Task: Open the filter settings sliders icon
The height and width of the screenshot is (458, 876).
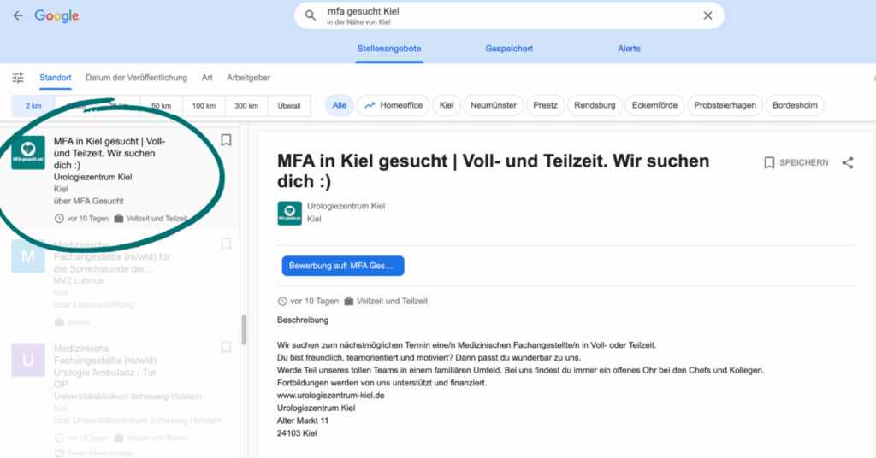Action: click(x=18, y=78)
